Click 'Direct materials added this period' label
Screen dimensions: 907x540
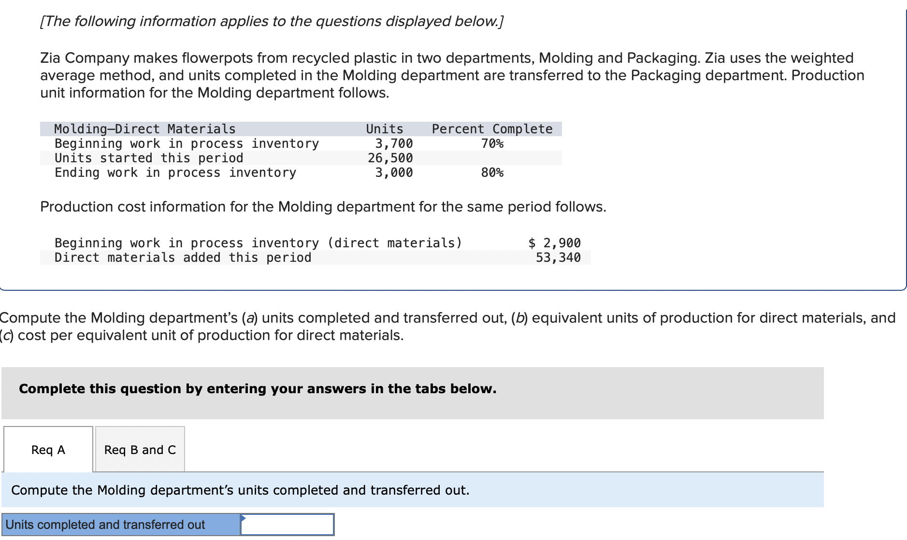[183, 257]
